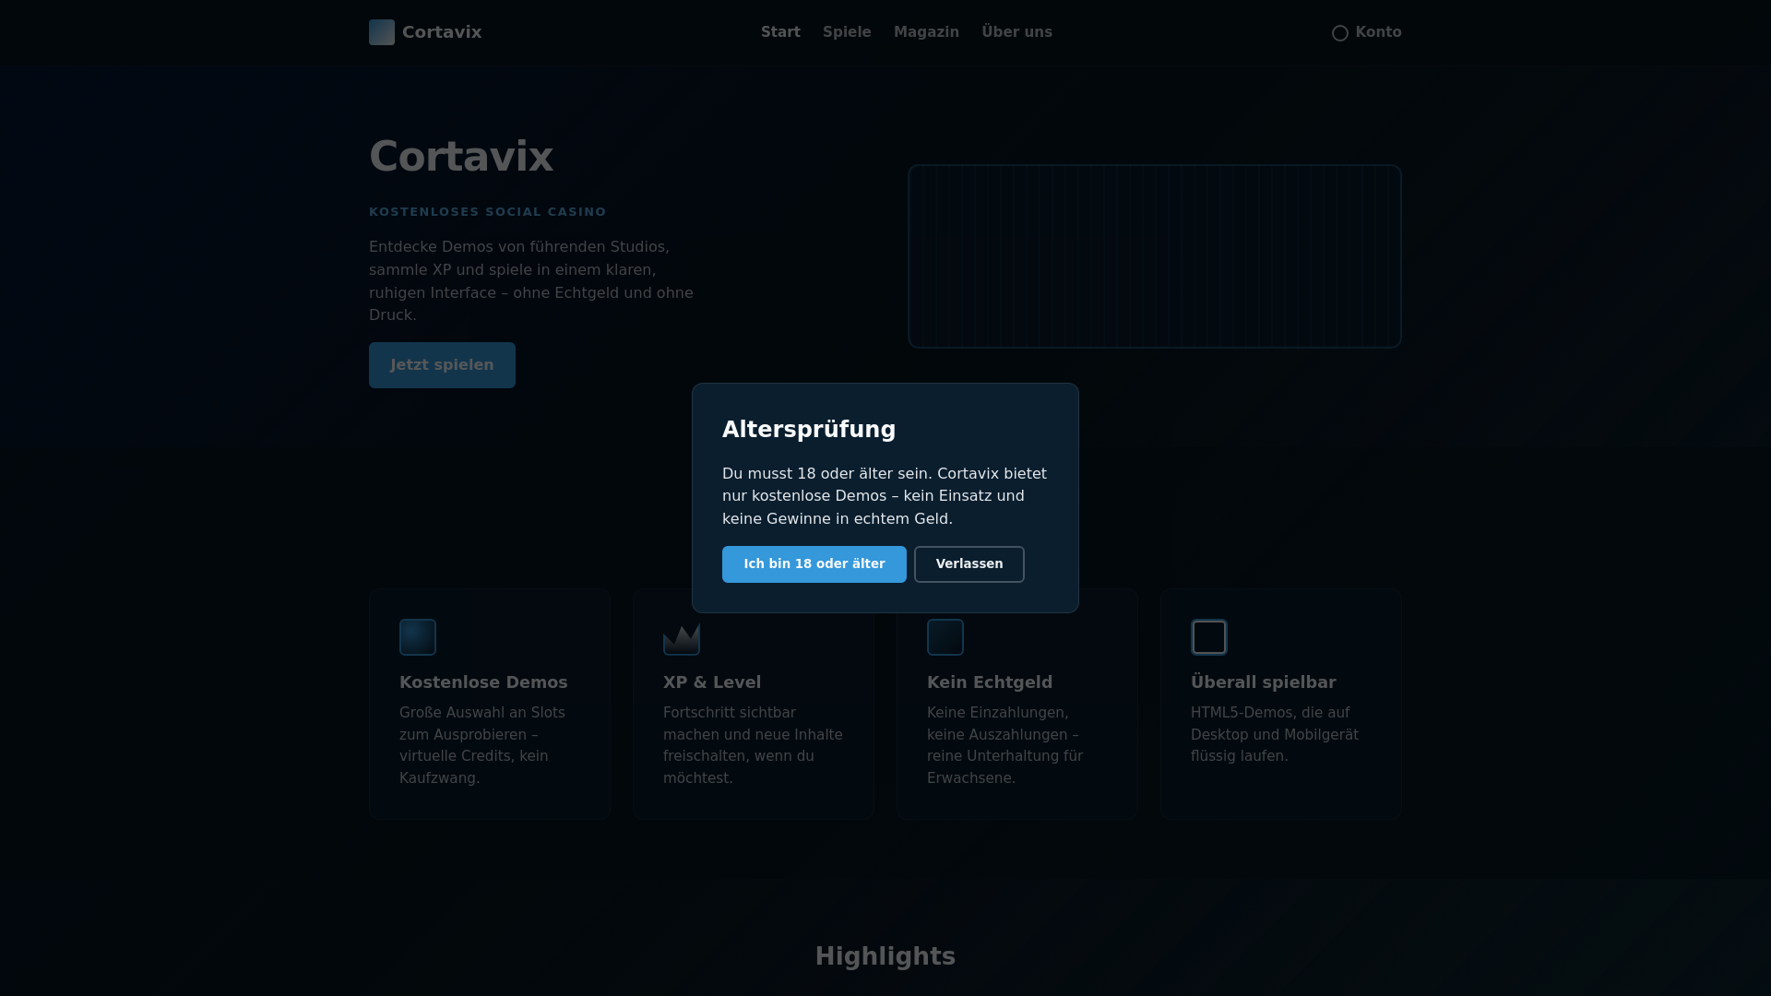Viewport: 1771px width, 996px height.
Task: Click the hero preview panel with grid lines
Action: [x=1155, y=256]
